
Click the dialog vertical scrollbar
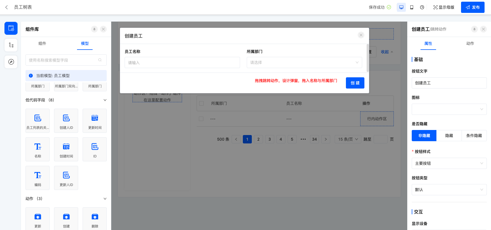(368, 58)
